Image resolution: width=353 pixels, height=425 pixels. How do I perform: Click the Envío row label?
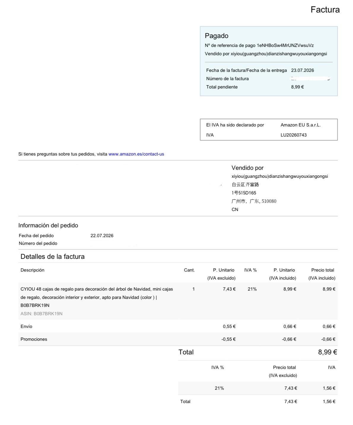[x=26, y=326]
